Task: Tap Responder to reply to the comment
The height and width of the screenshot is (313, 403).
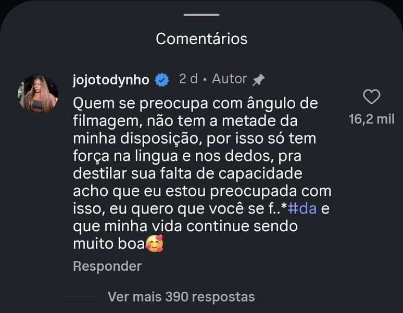Action: pyautogui.click(x=107, y=266)
